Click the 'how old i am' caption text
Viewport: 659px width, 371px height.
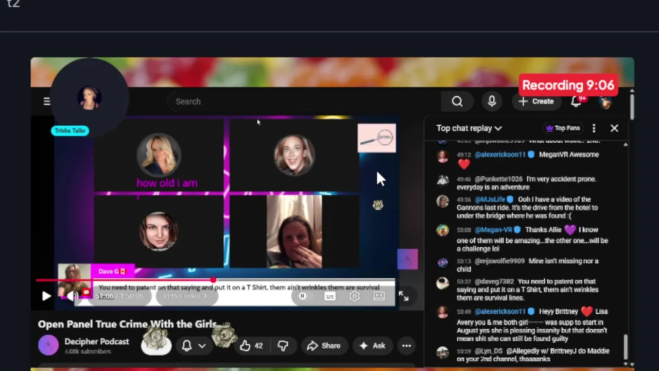click(x=167, y=183)
